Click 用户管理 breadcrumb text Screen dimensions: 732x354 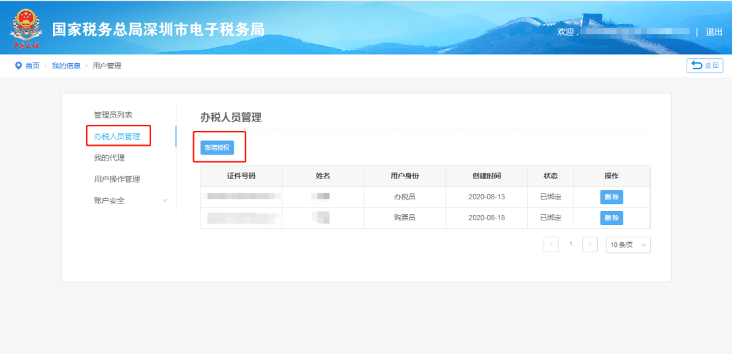(x=107, y=66)
